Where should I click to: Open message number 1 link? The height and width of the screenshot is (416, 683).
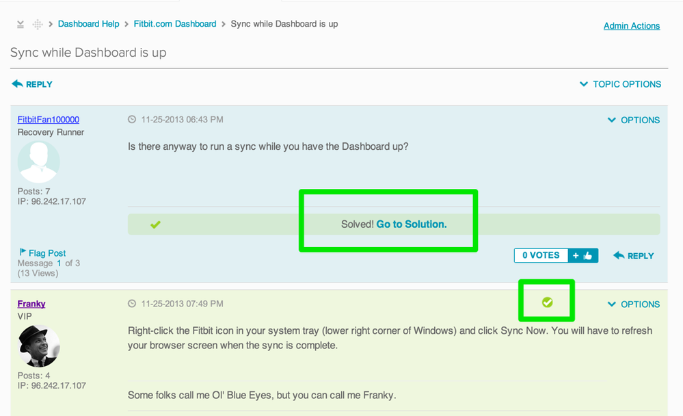point(59,263)
